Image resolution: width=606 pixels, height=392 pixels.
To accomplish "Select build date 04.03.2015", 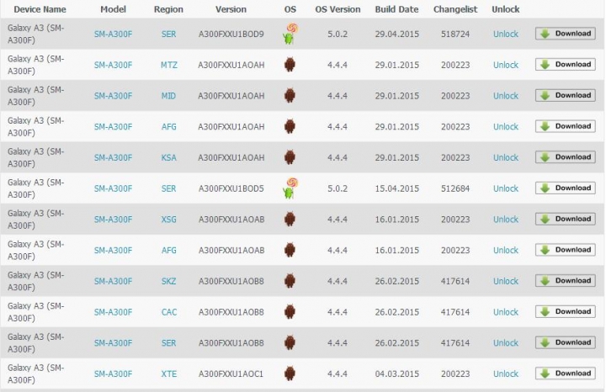I will pyautogui.click(x=397, y=373).
